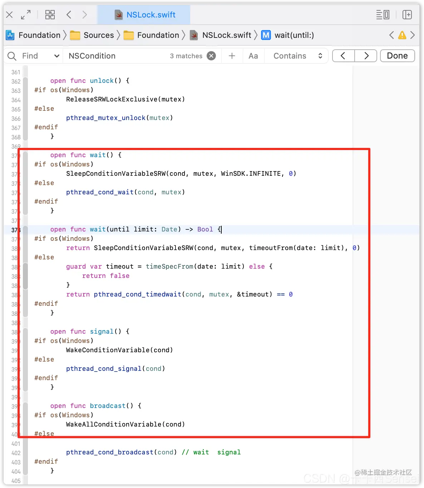The height and width of the screenshot is (488, 424).
Task: Close the editor with the X icon
Action: [x=9, y=15]
